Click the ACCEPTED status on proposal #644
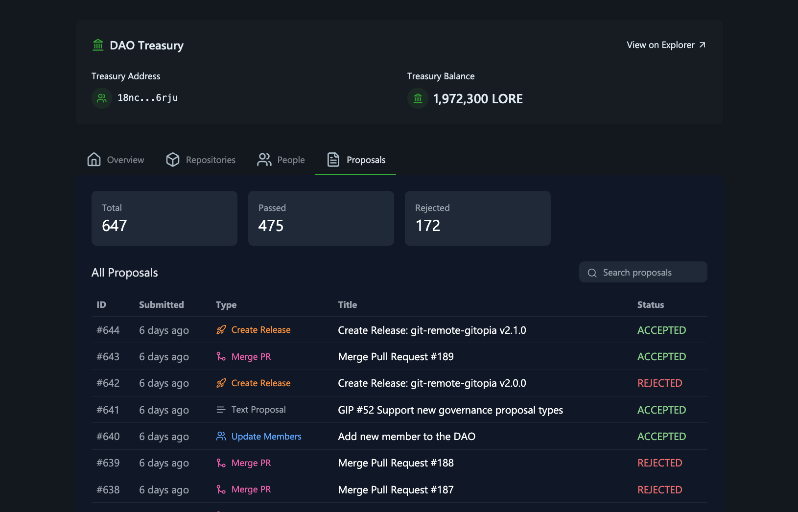The height and width of the screenshot is (512, 798). (x=661, y=330)
